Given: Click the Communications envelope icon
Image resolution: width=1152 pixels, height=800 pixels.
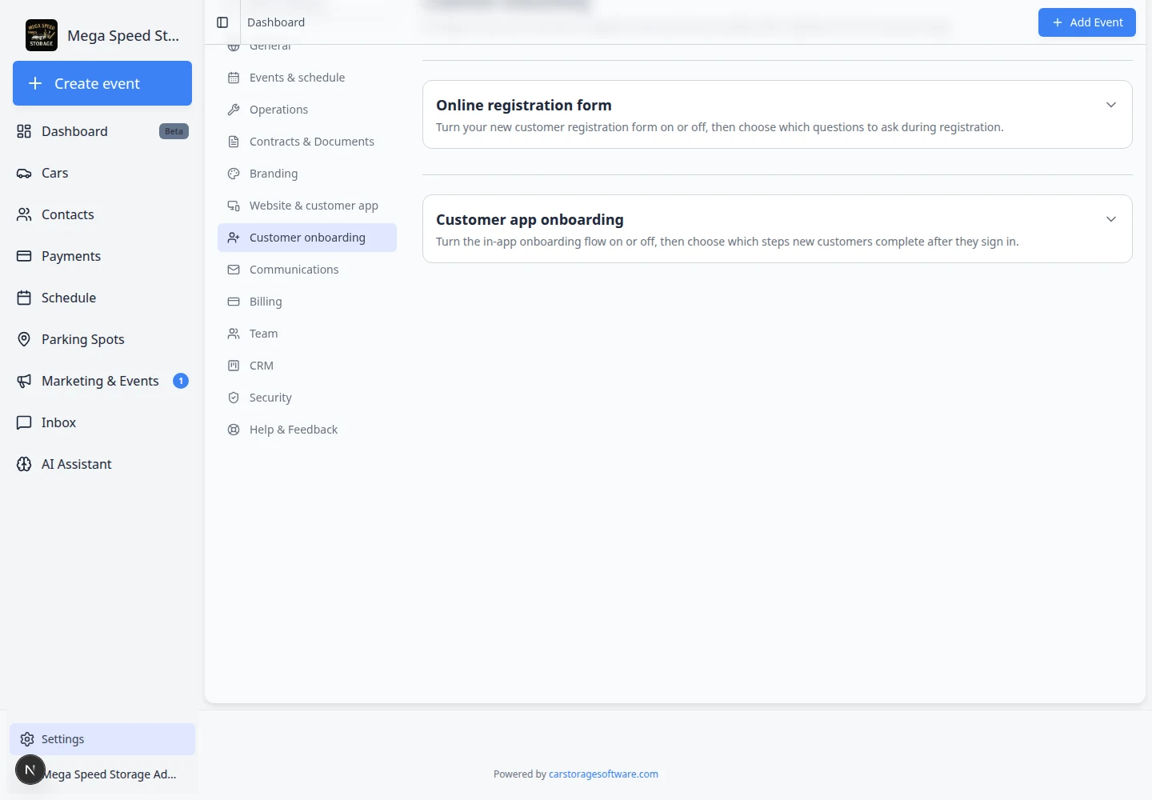Looking at the screenshot, I should (234, 270).
